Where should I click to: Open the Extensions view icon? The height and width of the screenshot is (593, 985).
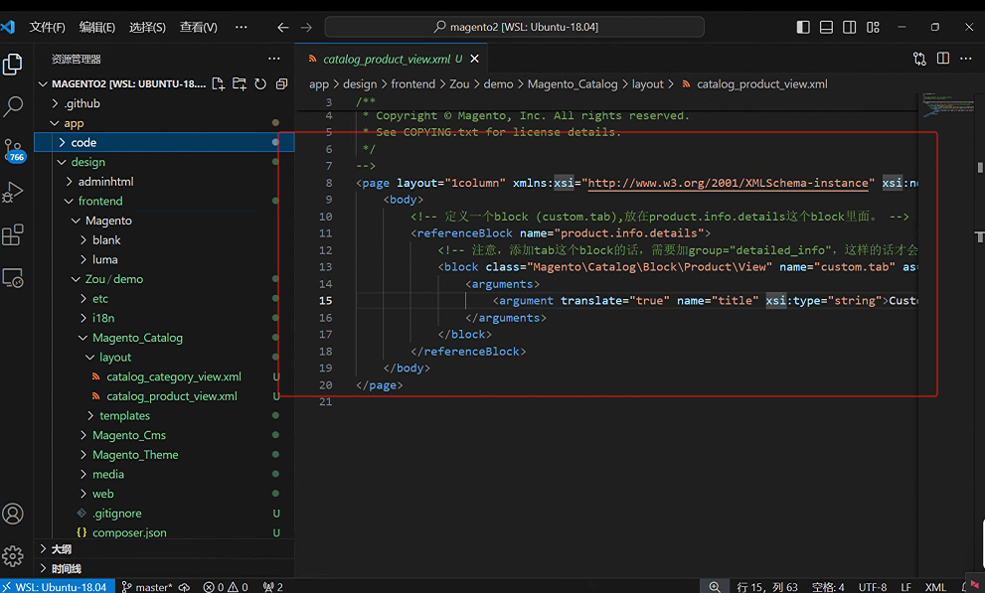(14, 235)
